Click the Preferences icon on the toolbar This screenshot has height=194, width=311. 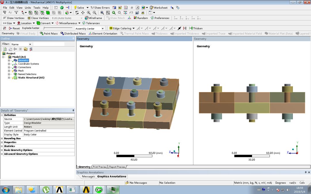pyautogui.click(x=152, y=18)
